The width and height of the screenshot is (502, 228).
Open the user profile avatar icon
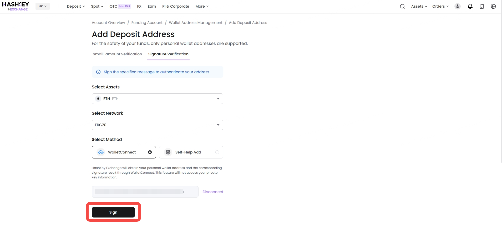tap(458, 6)
